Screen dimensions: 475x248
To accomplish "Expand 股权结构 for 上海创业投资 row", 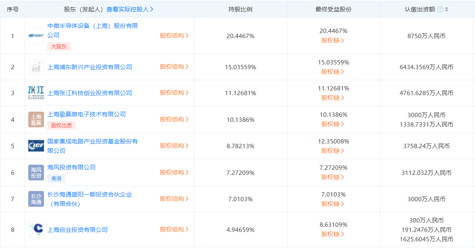I will (x=174, y=230).
